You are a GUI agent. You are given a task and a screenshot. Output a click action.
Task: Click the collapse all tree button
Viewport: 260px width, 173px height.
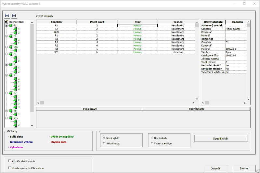pyautogui.click(x=14, y=16)
